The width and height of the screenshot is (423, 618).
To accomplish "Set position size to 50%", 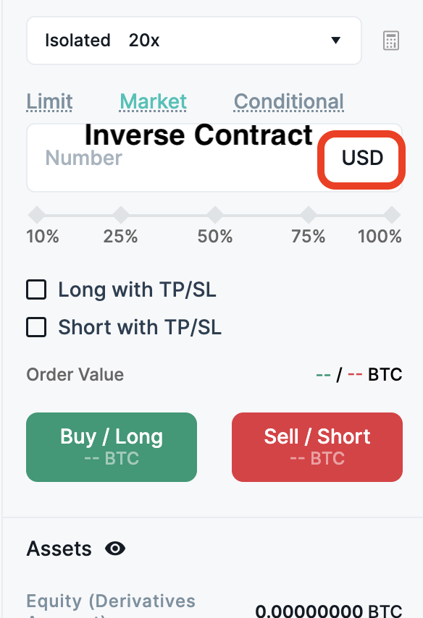I will pos(214,214).
